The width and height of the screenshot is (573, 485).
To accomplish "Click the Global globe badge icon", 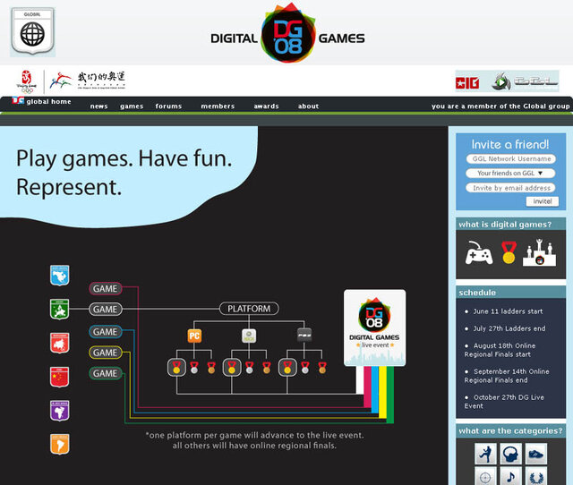I will tap(32, 32).
